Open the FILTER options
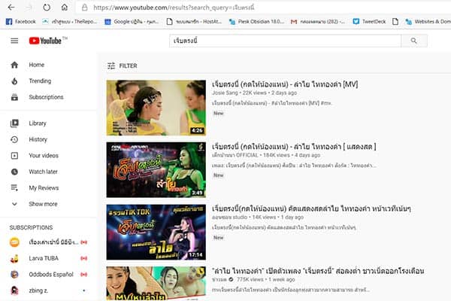The width and height of the screenshot is (451, 301). 123,65
